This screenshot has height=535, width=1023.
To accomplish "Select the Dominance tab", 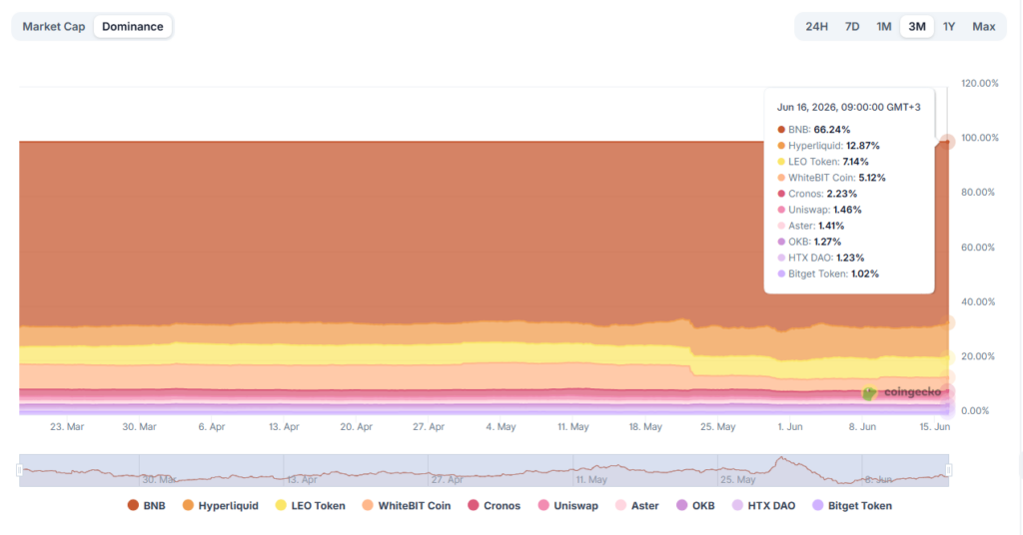I will [x=133, y=27].
